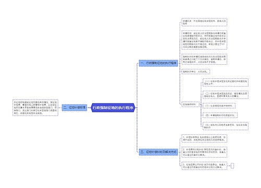Image resolution: width=261 pixels, height=188 pixels.
Task: Select sub-item (一) under 应当提供材料
Action: (x=226, y=83)
